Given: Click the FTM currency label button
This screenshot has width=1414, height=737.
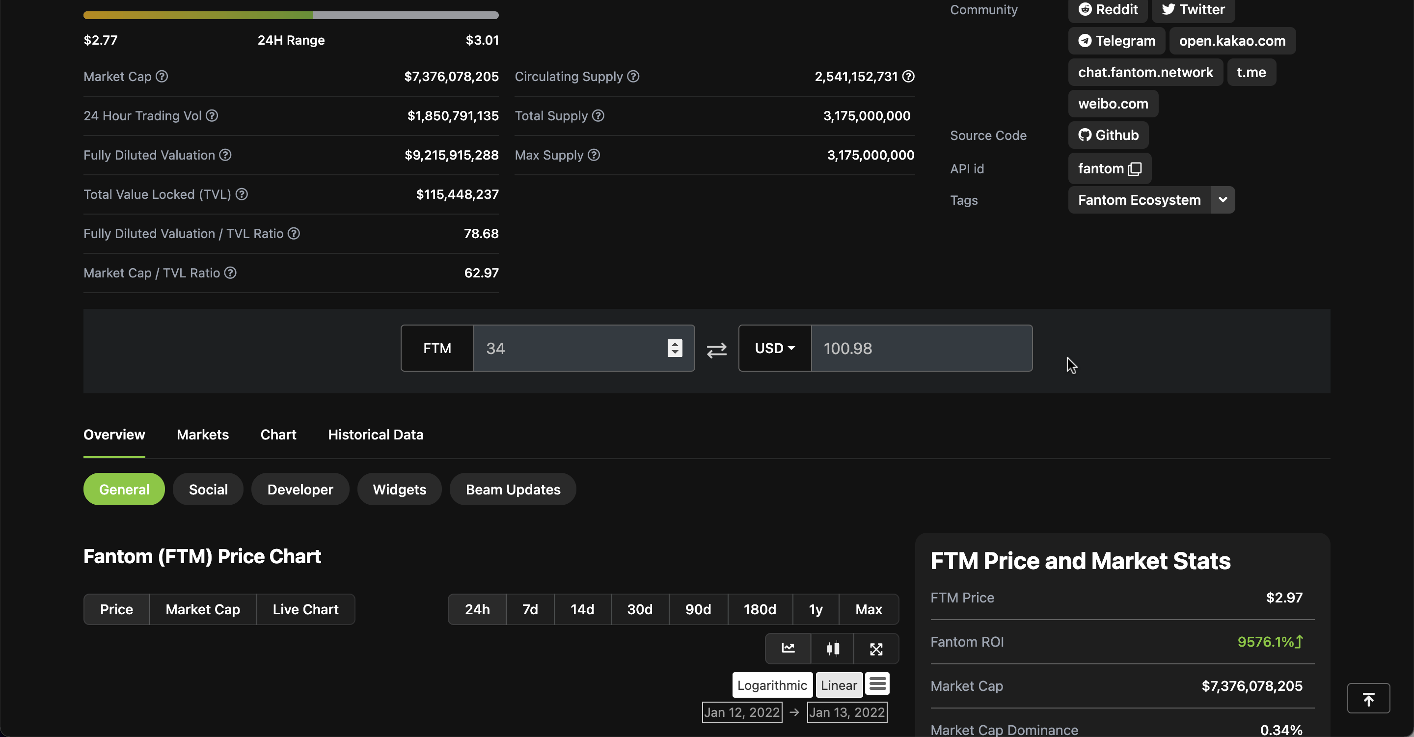Looking at the screenshot, I should pyautogui.click(x=437, y=348).
